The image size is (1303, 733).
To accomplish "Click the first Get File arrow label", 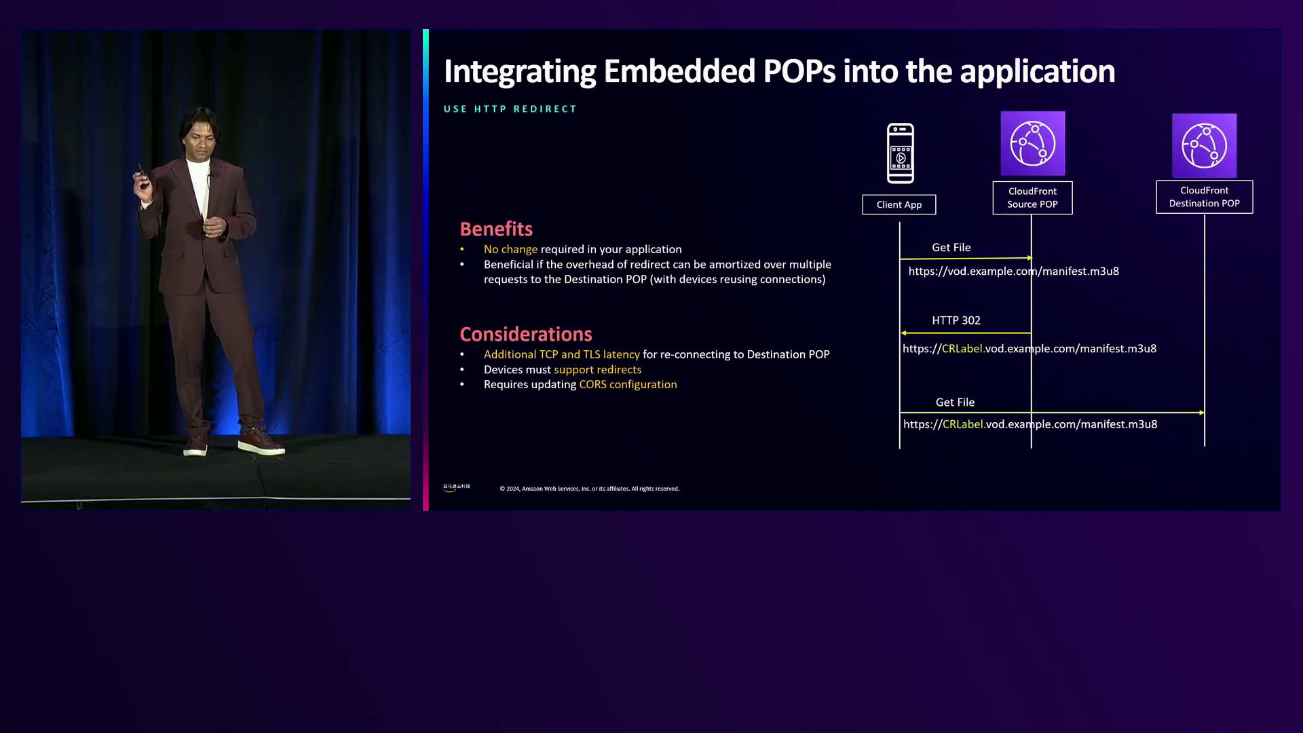I will 951,248.
